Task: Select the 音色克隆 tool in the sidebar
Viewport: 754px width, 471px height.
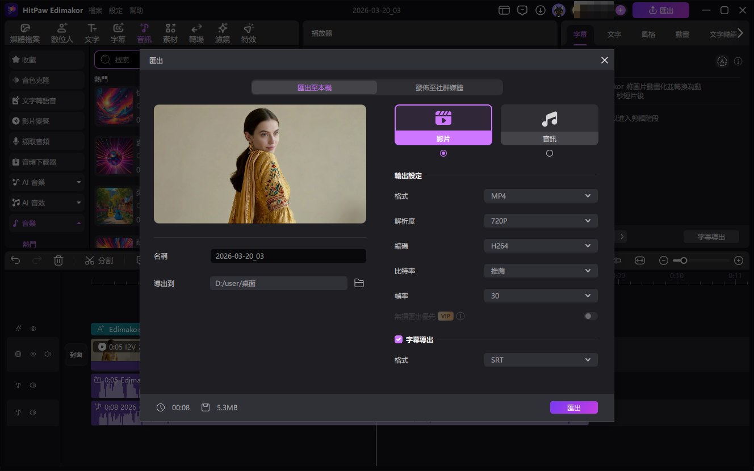Action: 46,79
